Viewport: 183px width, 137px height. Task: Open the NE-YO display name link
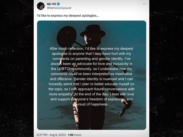click(51, 4)
